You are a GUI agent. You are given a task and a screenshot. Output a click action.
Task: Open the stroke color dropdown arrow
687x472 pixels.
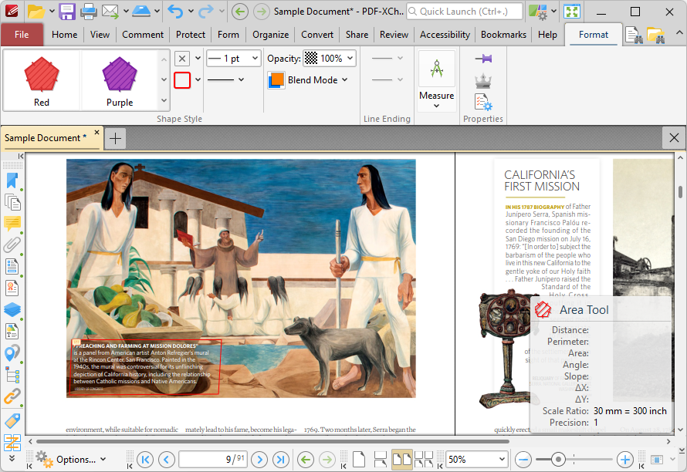click(198, 79)
